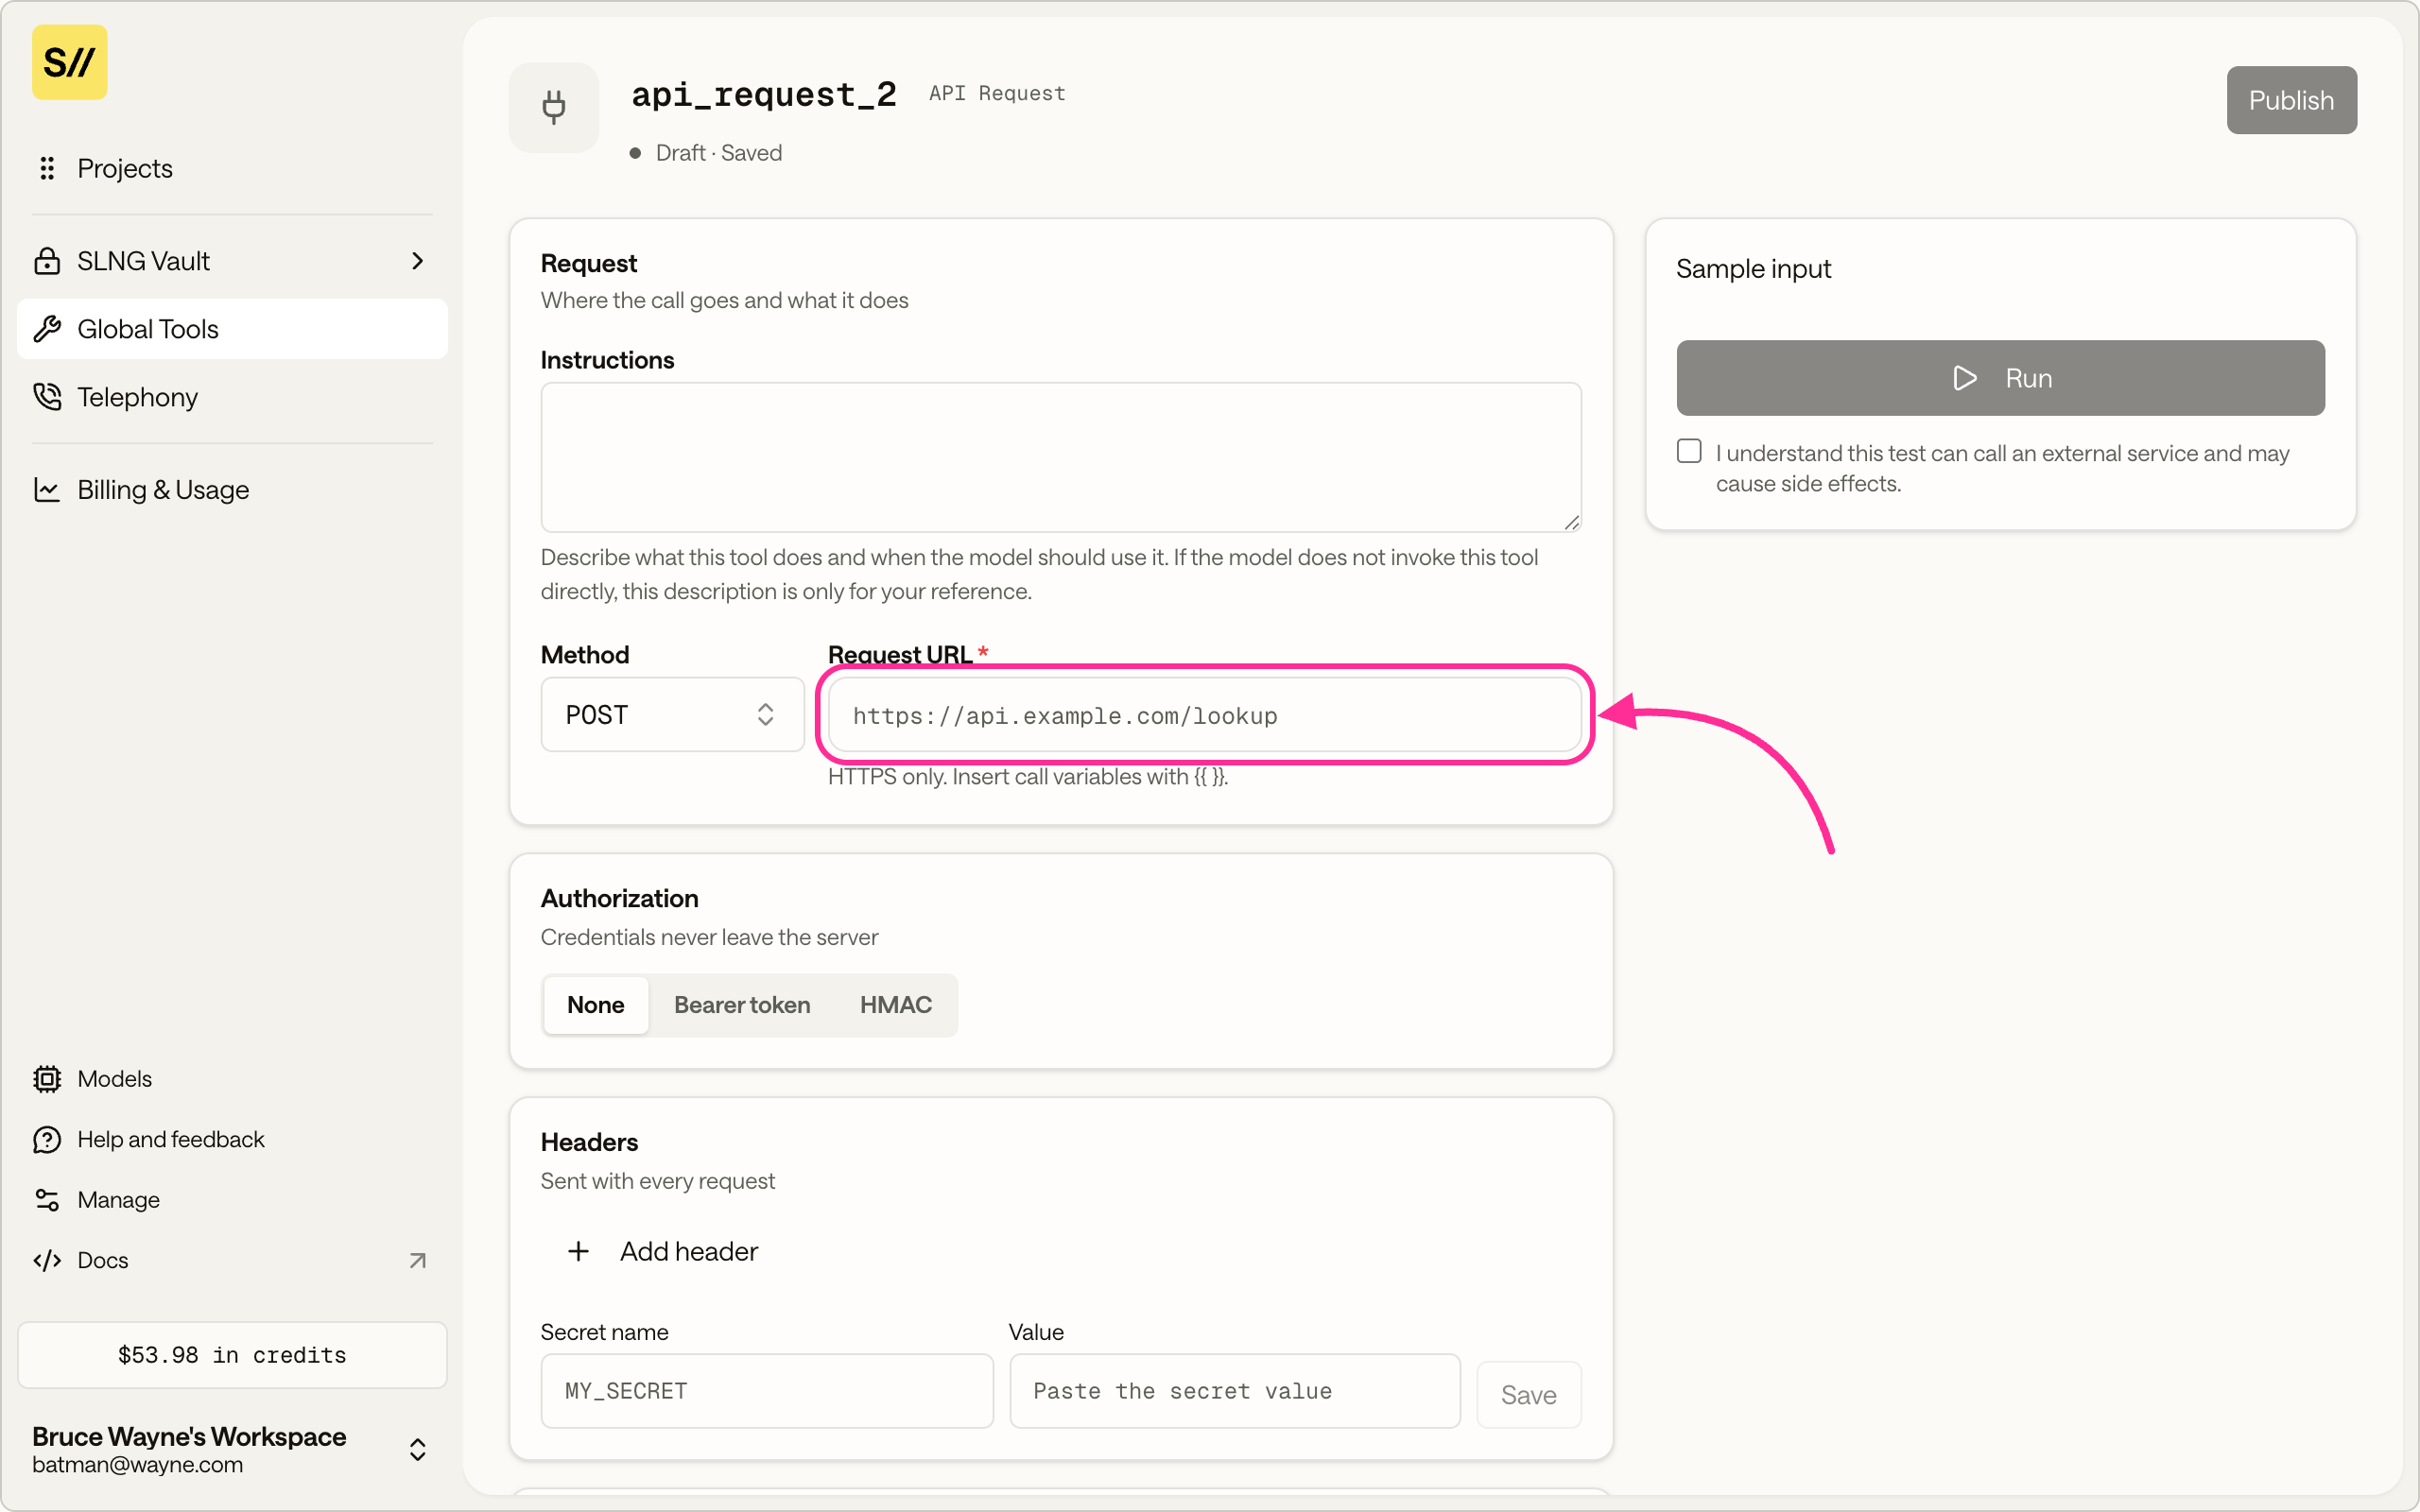The width and height of the screenshot is (2420, 1512).
Task: Click the plug icon beside api_request_2
Action: (554, 107)
